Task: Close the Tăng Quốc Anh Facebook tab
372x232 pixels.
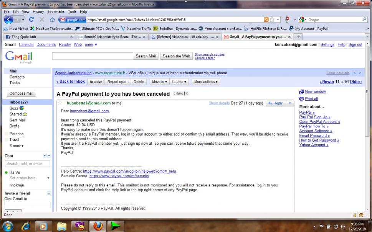Action: [71, 37]
